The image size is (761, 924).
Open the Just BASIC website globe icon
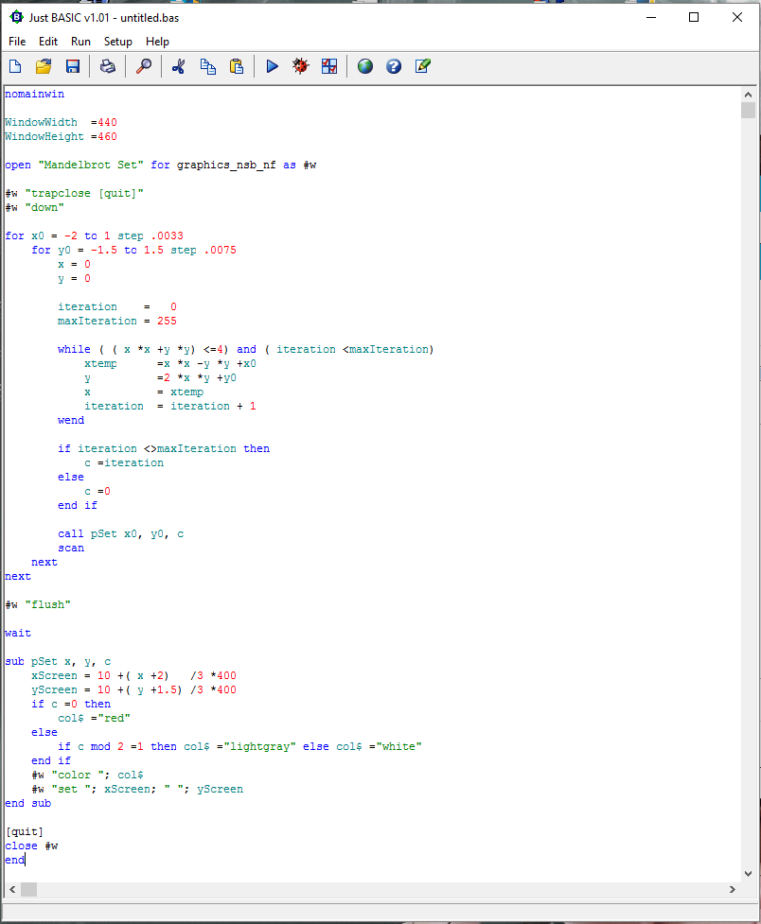[364, 65]
